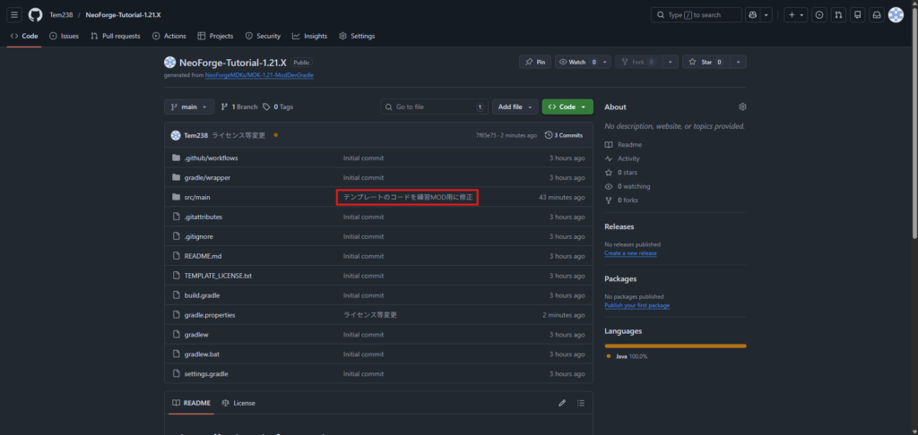Image resolution: width=918 pixels, height=435 pixels.
Task: Expand the green Code dropdown
Action: pyautogui.click(x=567, y=107)
